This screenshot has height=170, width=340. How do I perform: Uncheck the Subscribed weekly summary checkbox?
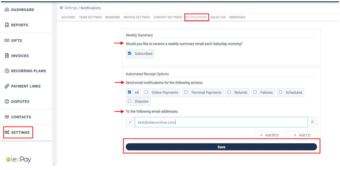pos(129,53)
